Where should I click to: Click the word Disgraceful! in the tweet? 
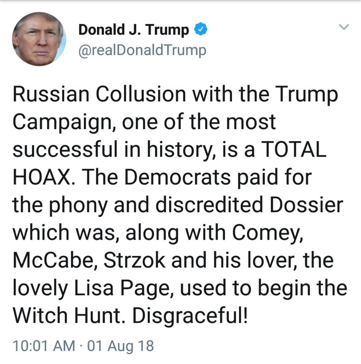pyautogui.click(x=190, y=316)
